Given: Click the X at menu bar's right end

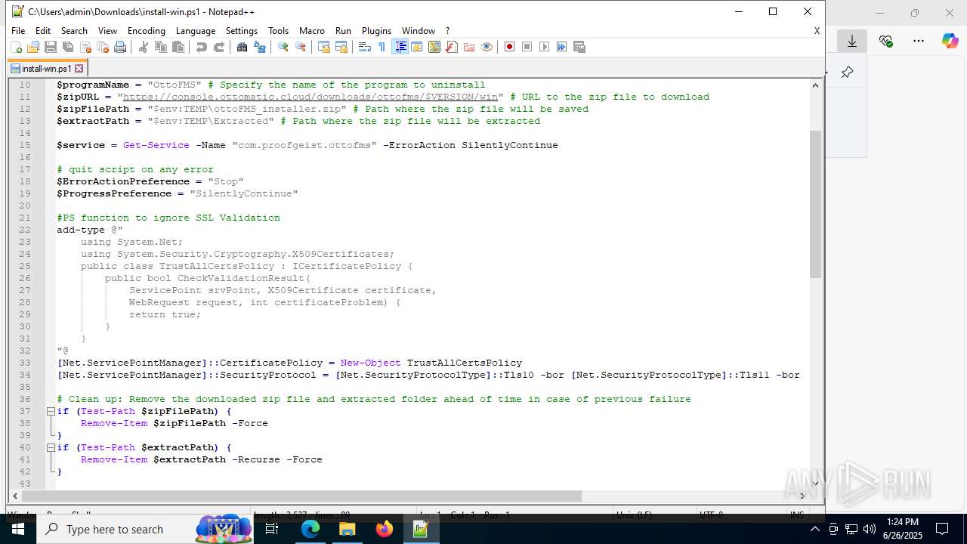Looking at the screenshot, I should 817,31.
